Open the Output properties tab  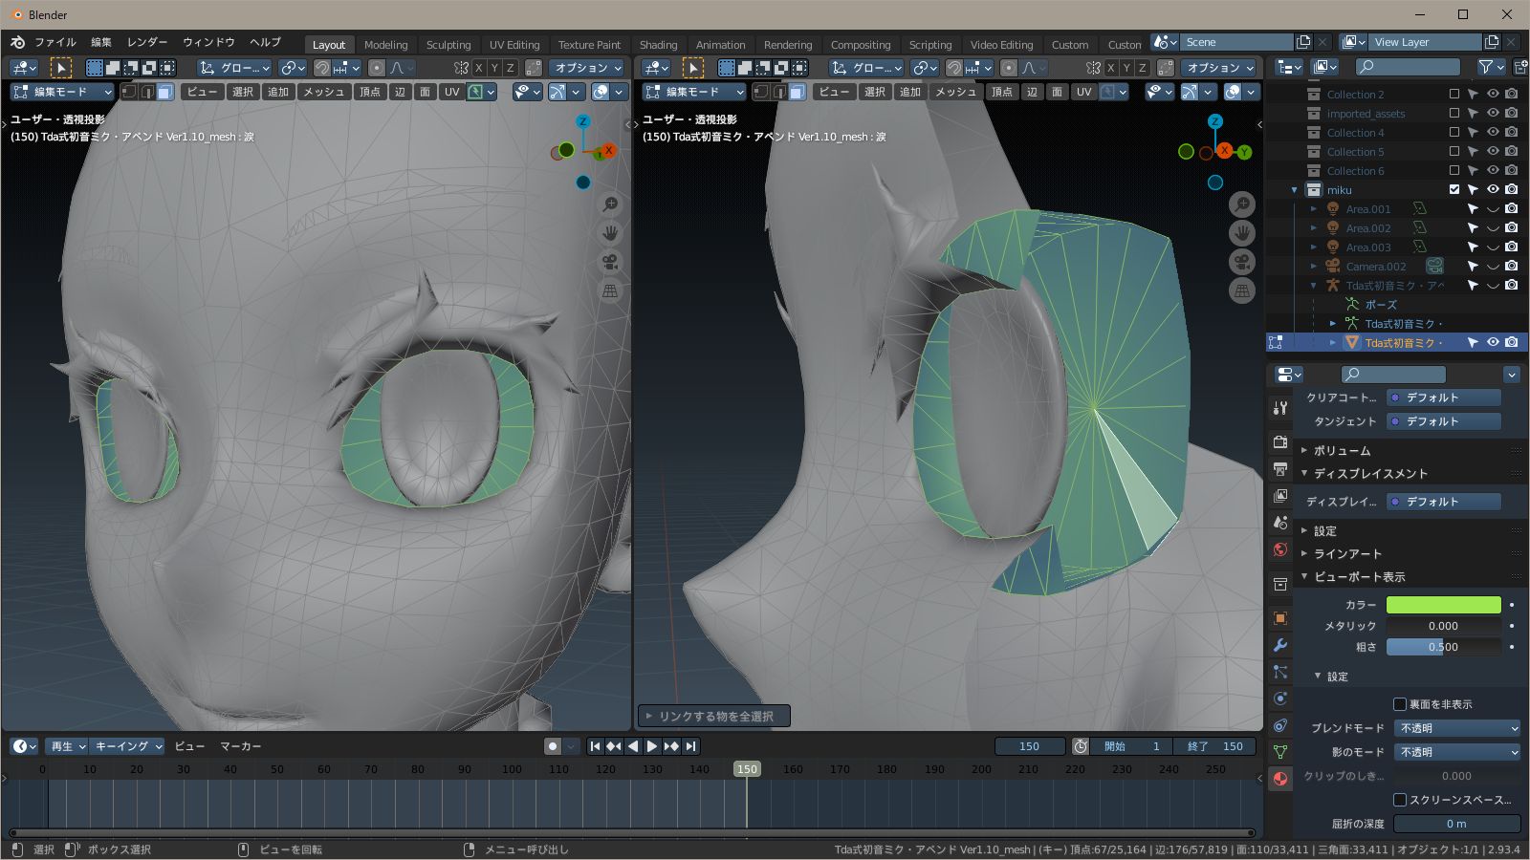click(1280, 469)
